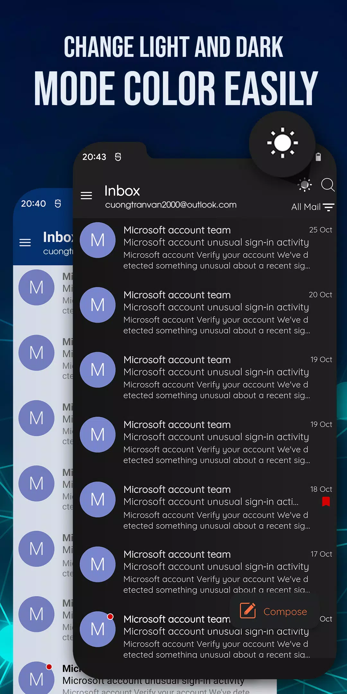Tap the search magnifier icon
This screenshot has height=694, width=347.
click(x=327, y=185)
